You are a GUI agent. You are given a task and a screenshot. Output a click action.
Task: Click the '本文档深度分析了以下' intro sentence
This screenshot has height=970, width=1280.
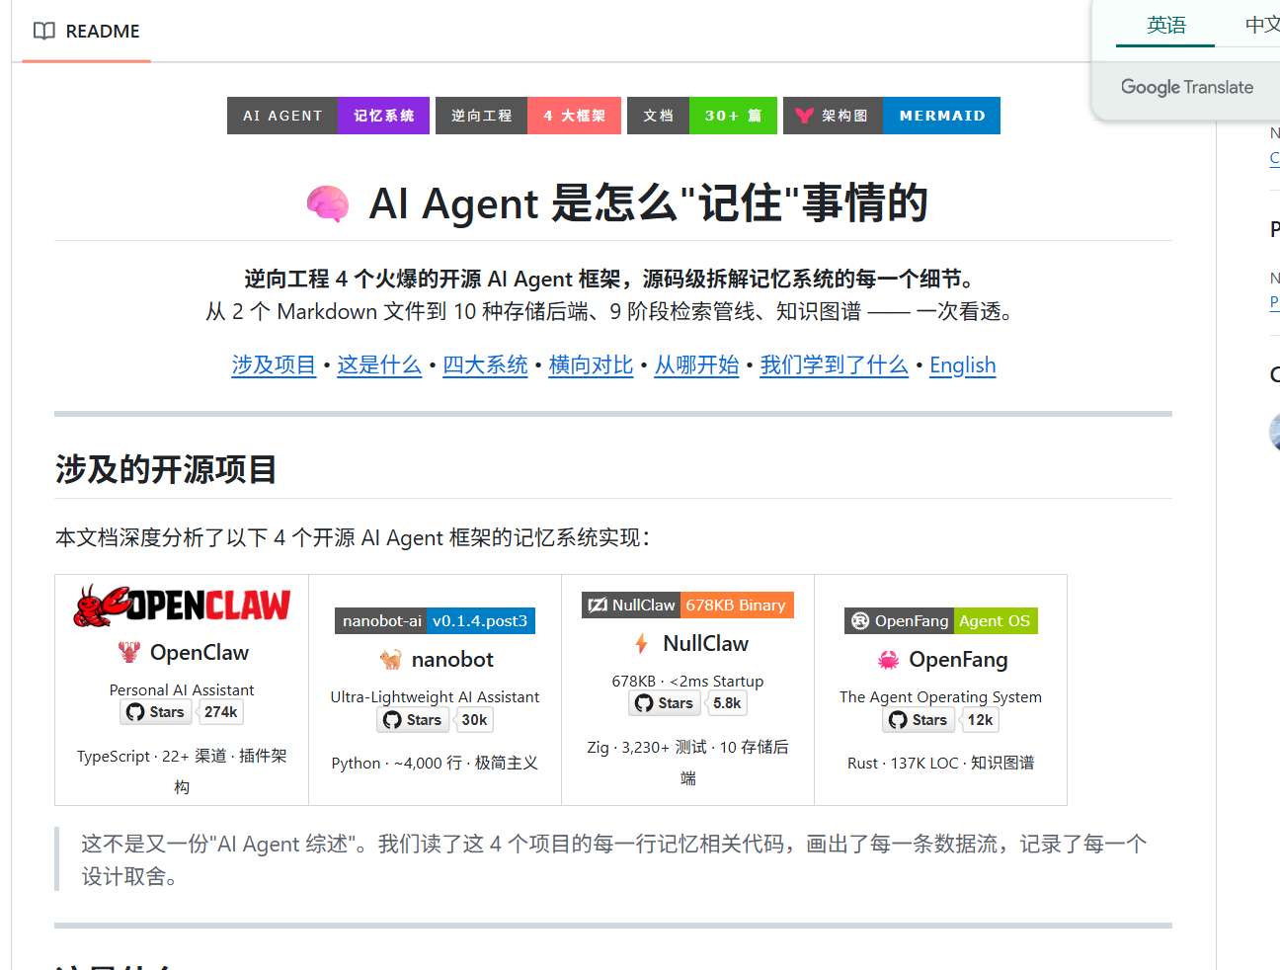[354, 537]
